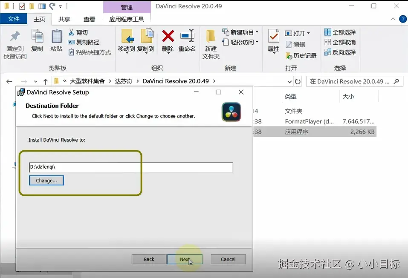
Task: Click Invert selection (反向选择)
Action: click(x=340, y=52)
